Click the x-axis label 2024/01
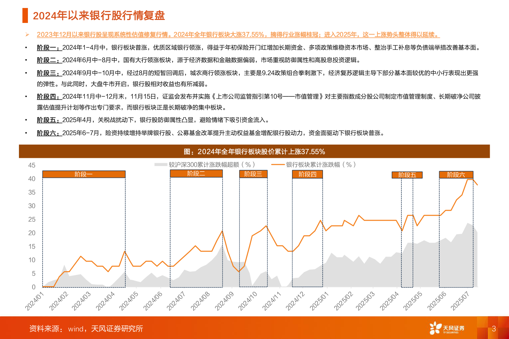 pos(34,301)
